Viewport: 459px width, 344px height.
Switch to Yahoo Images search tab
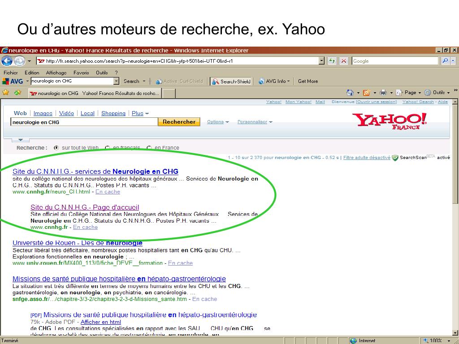click(43, 113)
